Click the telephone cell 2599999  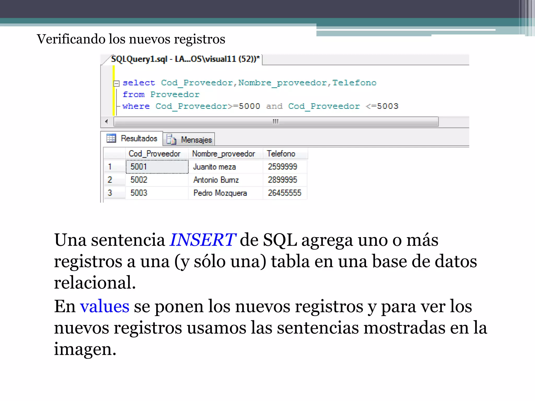click(x=285, y=167)
